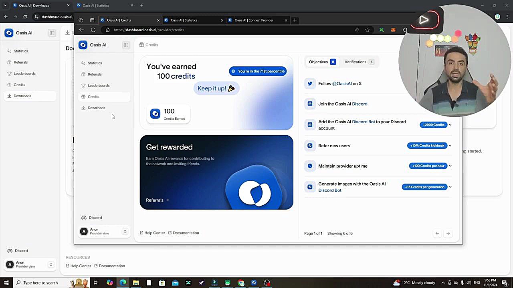Click MetaMask fox extension icon
Image resolution: width=513 pixels, height=288 pixels.
click(x=393, y=30)
